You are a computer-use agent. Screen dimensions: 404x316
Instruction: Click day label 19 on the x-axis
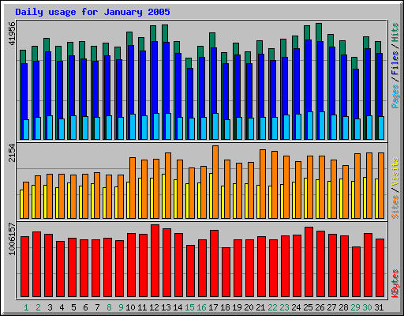pos(237,307)
